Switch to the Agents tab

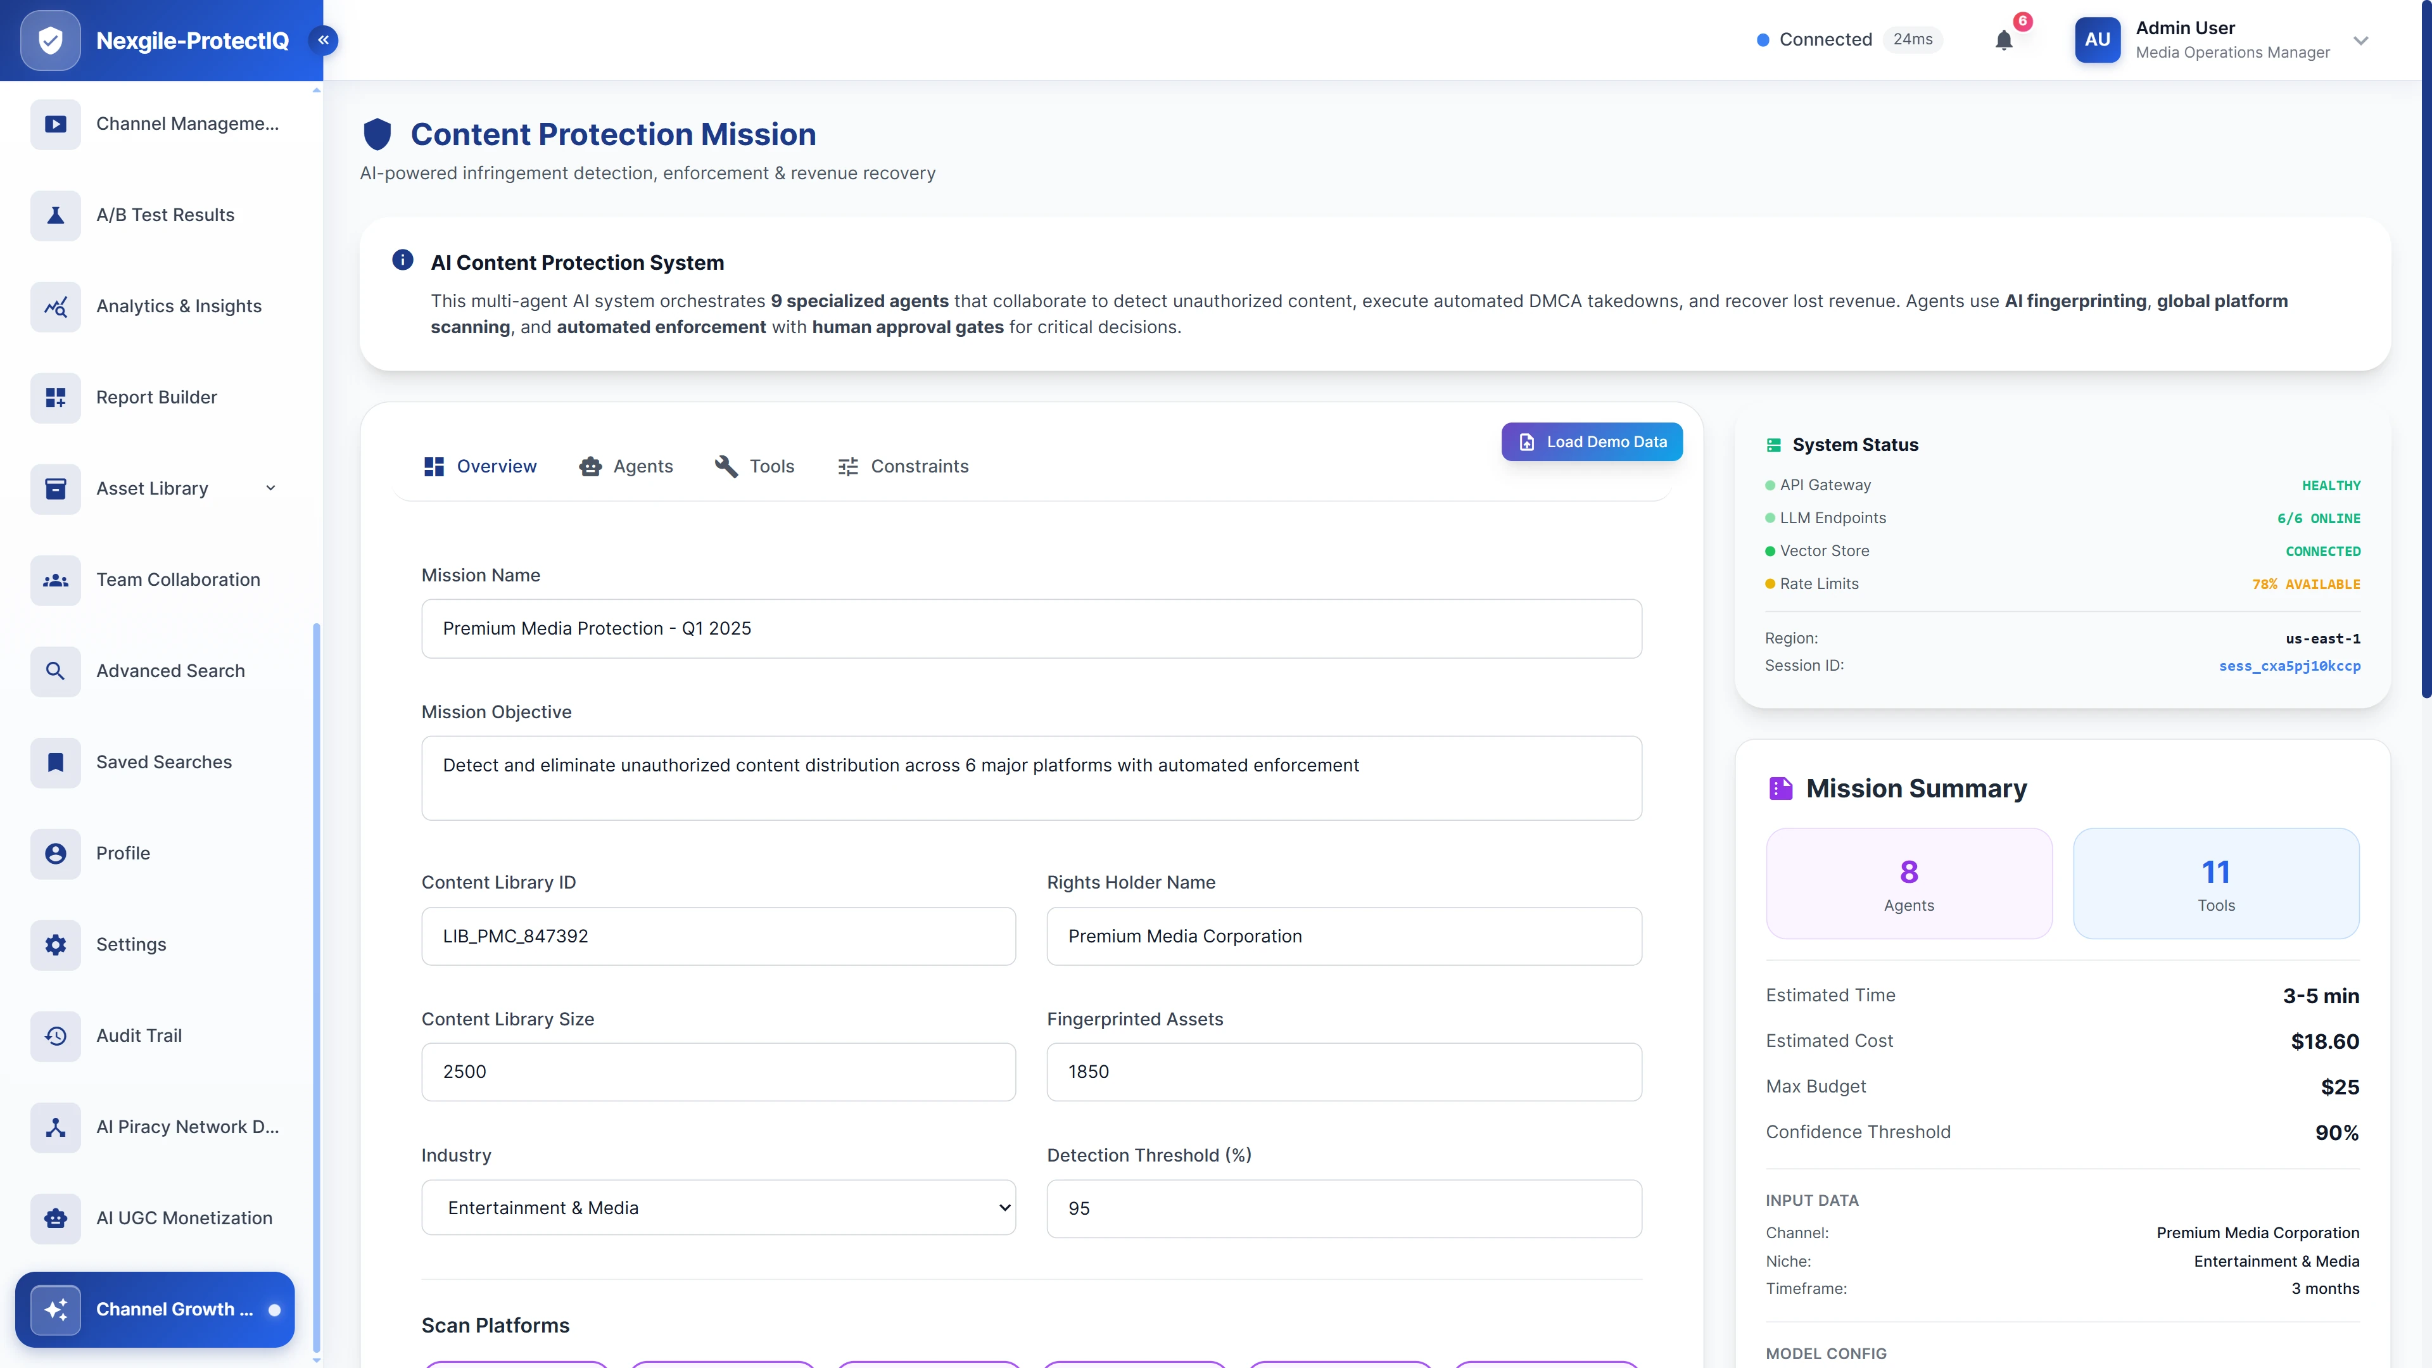click(626, 466)
